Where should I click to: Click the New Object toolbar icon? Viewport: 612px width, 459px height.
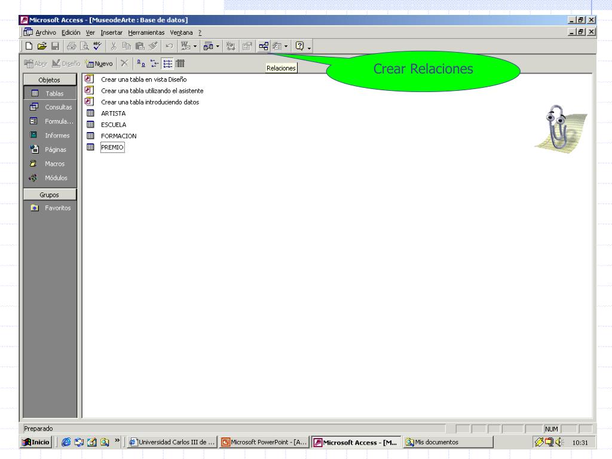pos(277,46)
